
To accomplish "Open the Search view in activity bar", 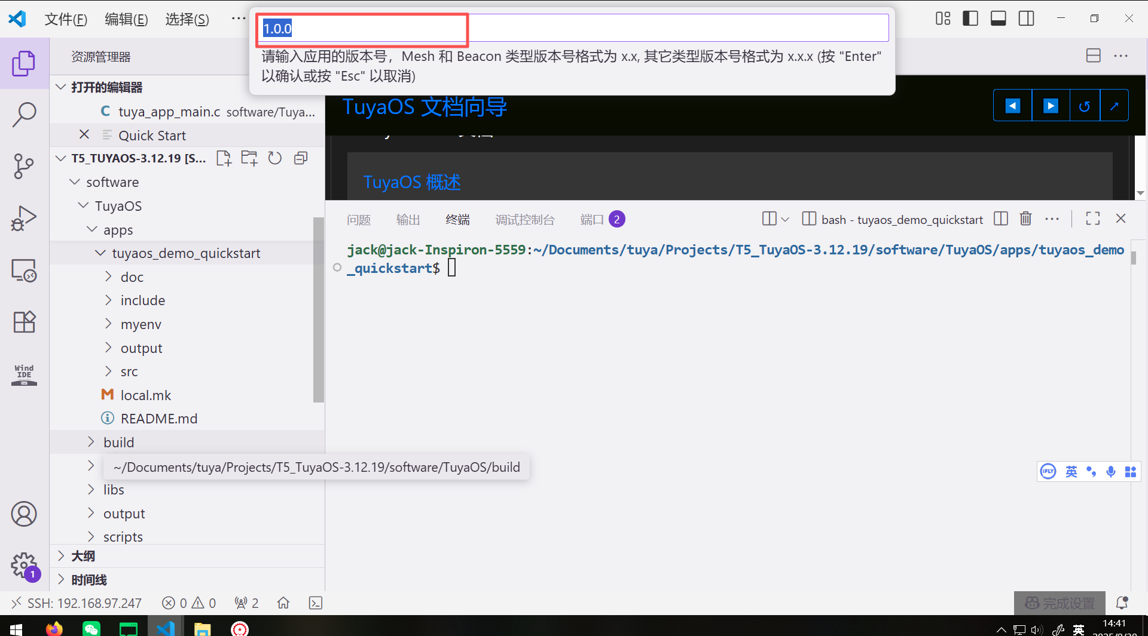I will click(x=24, y=115).
